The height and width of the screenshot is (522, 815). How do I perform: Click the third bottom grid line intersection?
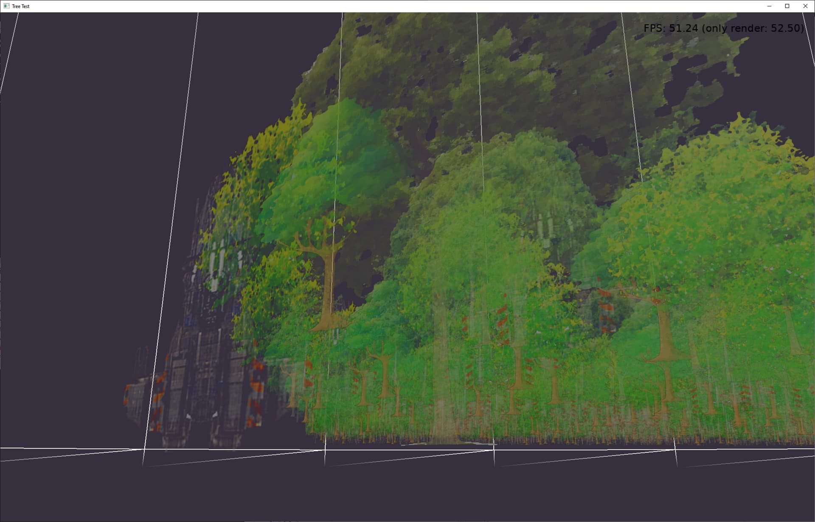click(494, 450)
